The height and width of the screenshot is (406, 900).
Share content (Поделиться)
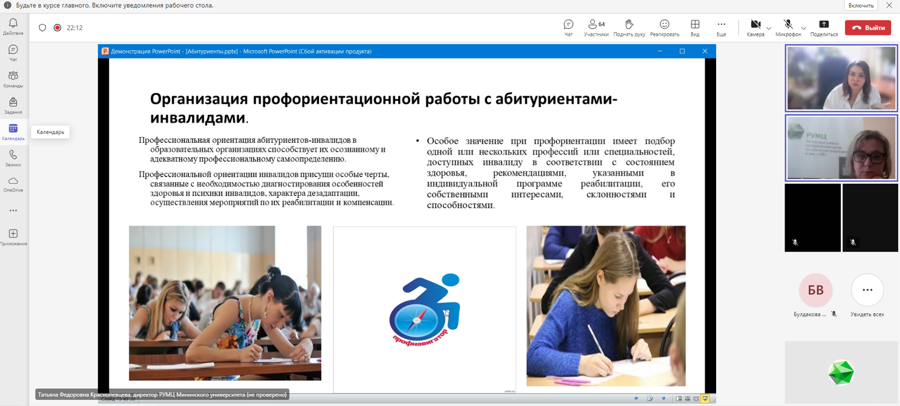[824, 28]
